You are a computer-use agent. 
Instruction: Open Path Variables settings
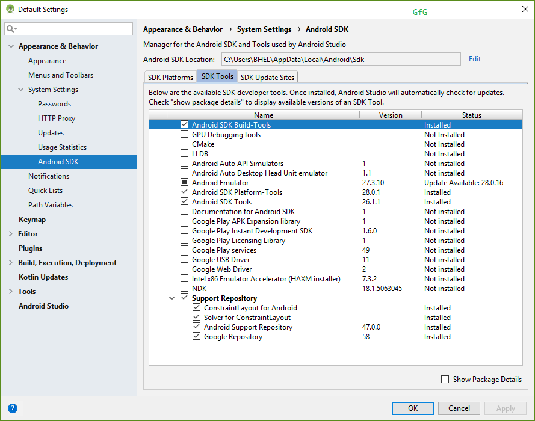pyautogui.click(x=51, y=205)
